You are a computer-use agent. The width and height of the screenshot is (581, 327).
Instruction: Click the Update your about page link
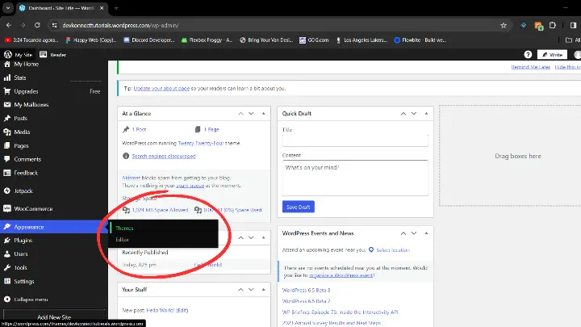pos(161,89)
